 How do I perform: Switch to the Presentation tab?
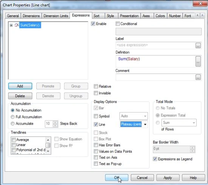pos(129,16)
